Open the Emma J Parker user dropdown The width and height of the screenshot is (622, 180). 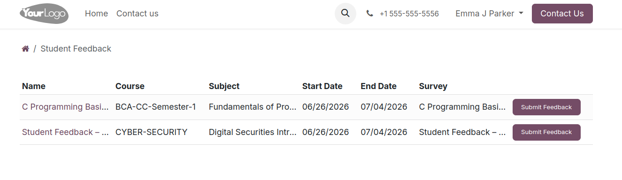click(489, 14)
